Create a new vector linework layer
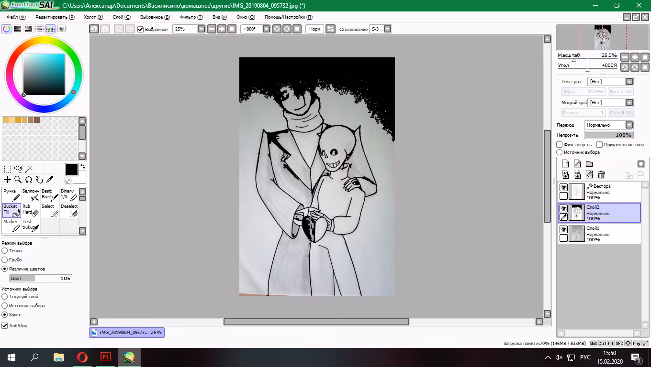Screen dimensions: 651x367 pyautogui.click(x=577, y=164)
